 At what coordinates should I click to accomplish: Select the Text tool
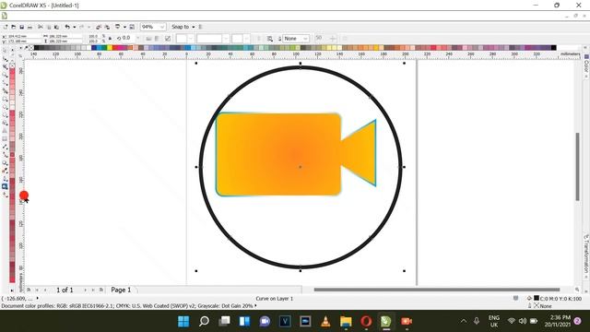click(x=5, y=131)
